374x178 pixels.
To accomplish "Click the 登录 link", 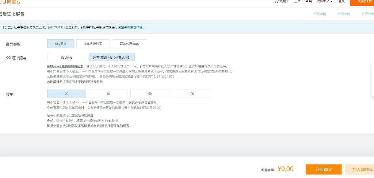I will [x=341, y=1].
